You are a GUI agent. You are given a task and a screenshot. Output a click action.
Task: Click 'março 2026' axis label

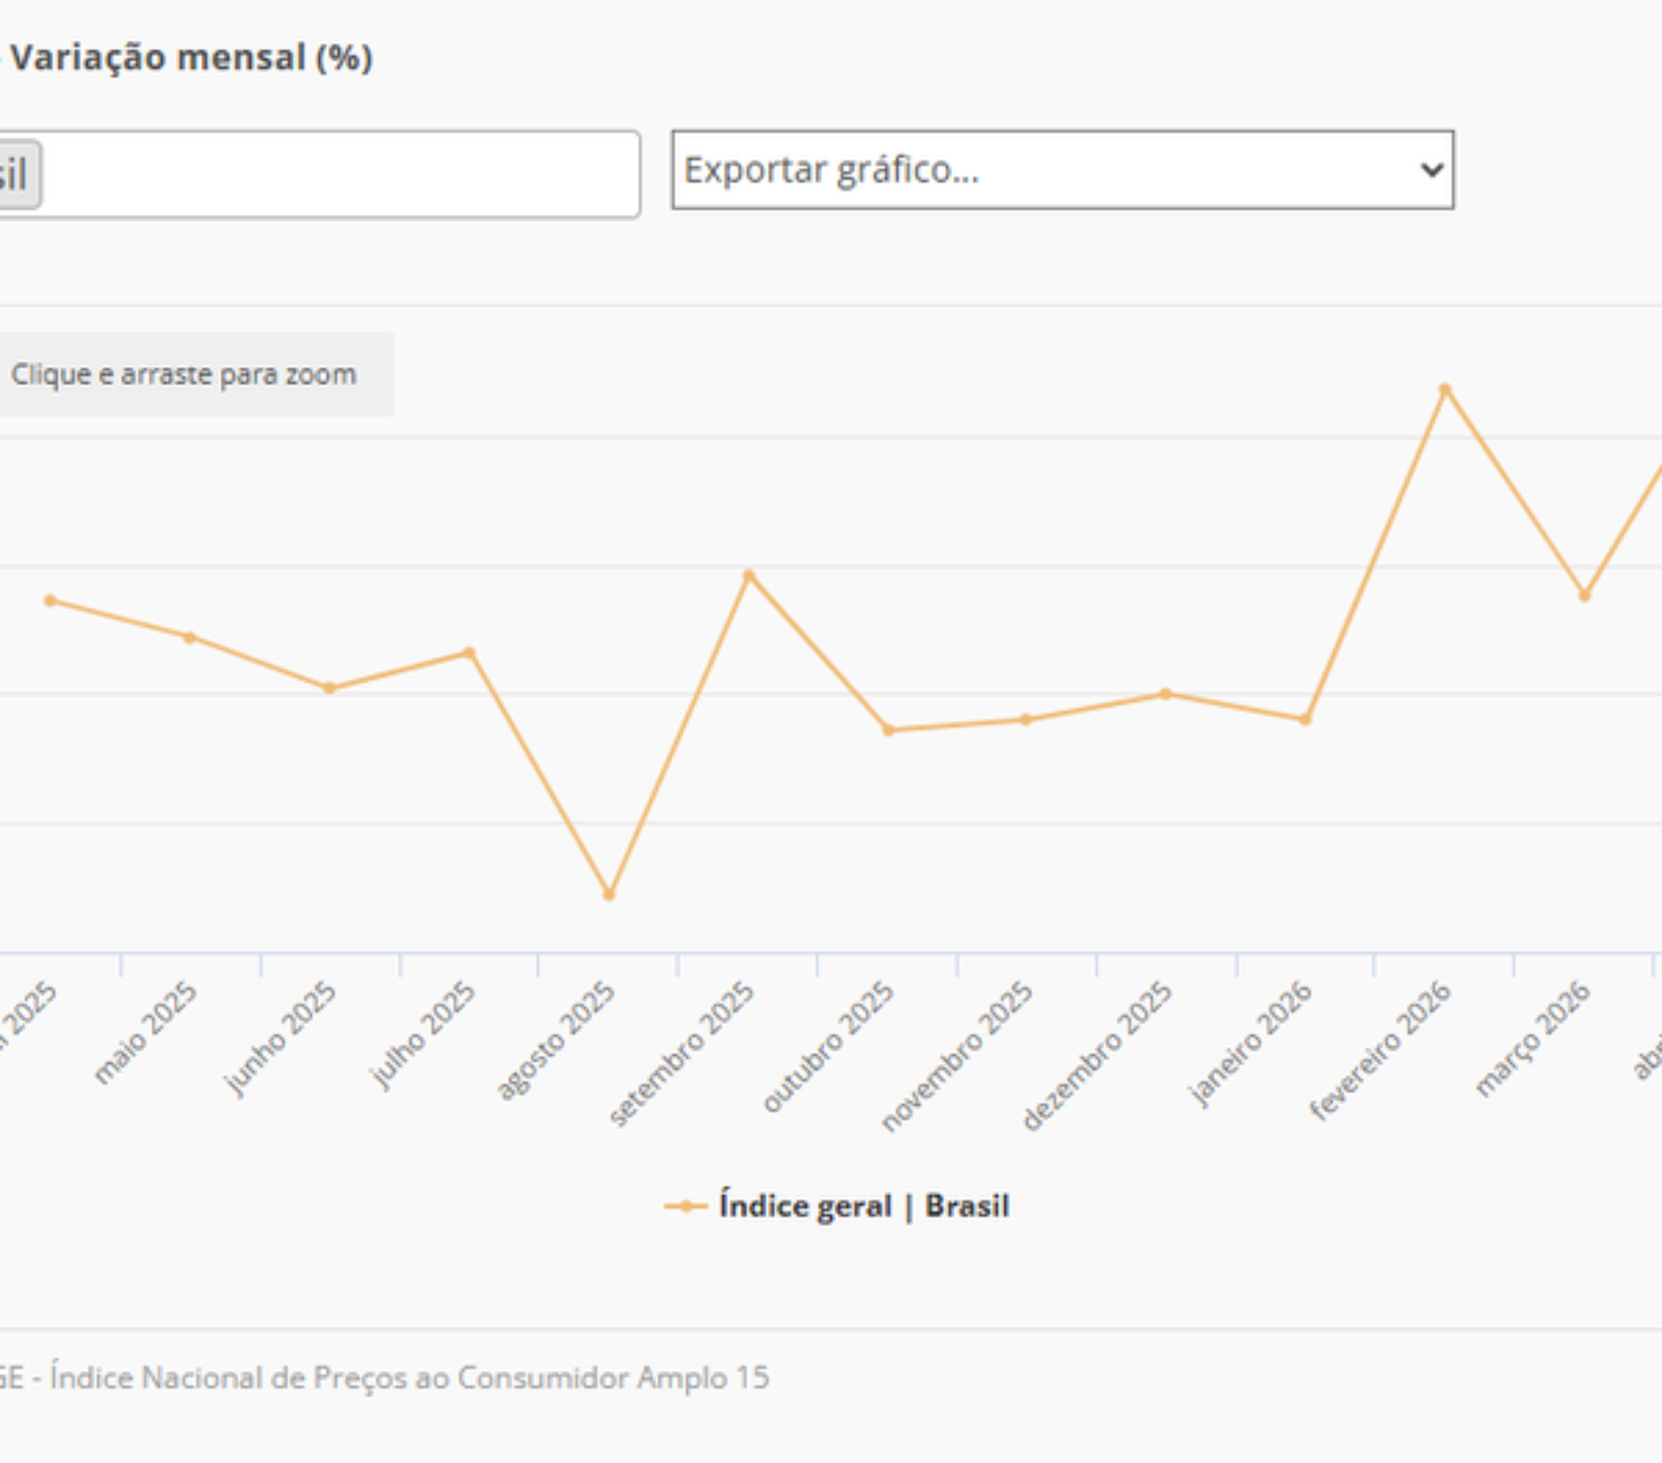(1533, 1039)
